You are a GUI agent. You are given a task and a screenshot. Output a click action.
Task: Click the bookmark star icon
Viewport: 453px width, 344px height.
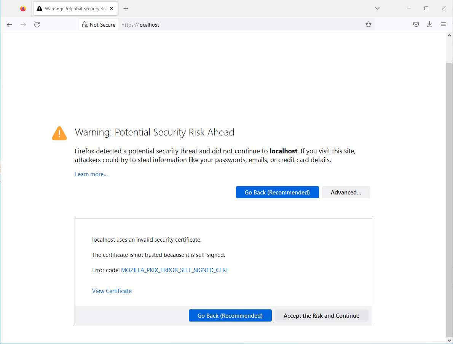click(x=368, y=24)
